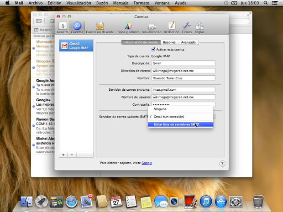Image resolution: width=283 pixels, height=212 pixels.
Task: Click the Descripción field containing Gmail
Action: [183, 63]
